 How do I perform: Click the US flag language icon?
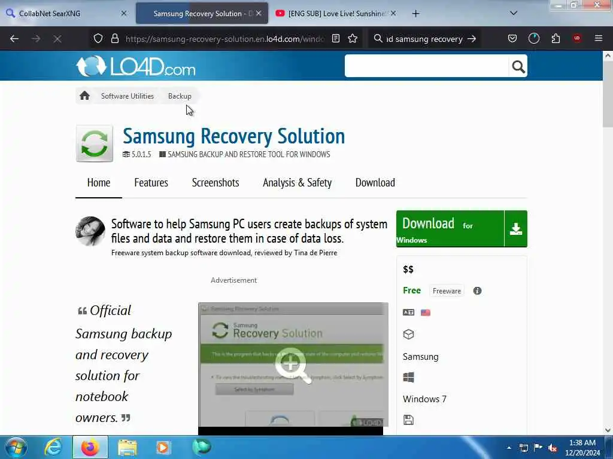click(426, 312)
